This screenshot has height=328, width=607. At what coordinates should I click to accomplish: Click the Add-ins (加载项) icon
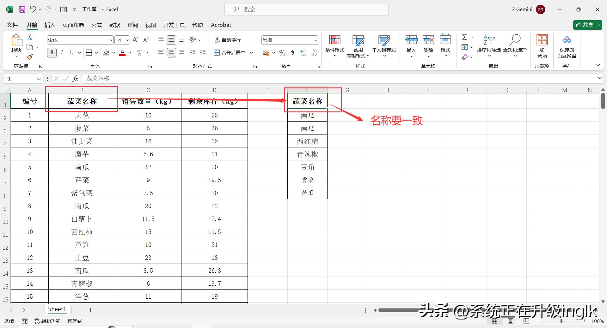(542, 46)
